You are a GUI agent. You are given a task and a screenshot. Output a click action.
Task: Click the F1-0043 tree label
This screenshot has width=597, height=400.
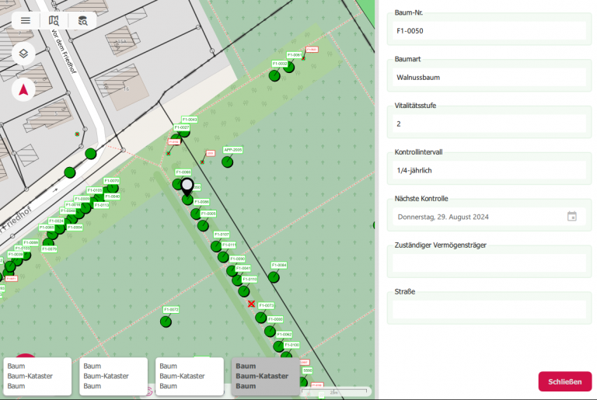coord(190,120)
